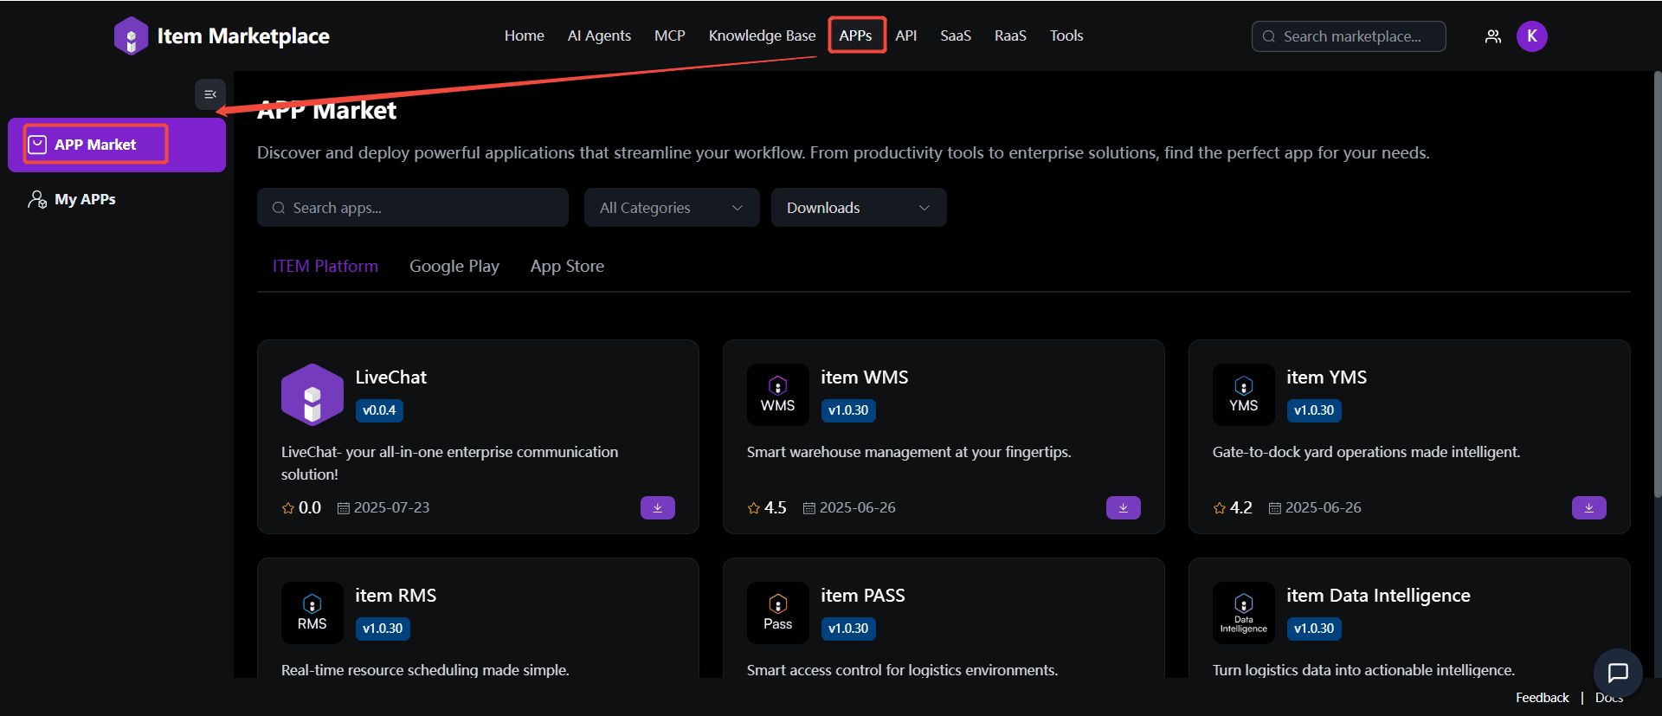Click the My APPs person icon

click(37, 199)
